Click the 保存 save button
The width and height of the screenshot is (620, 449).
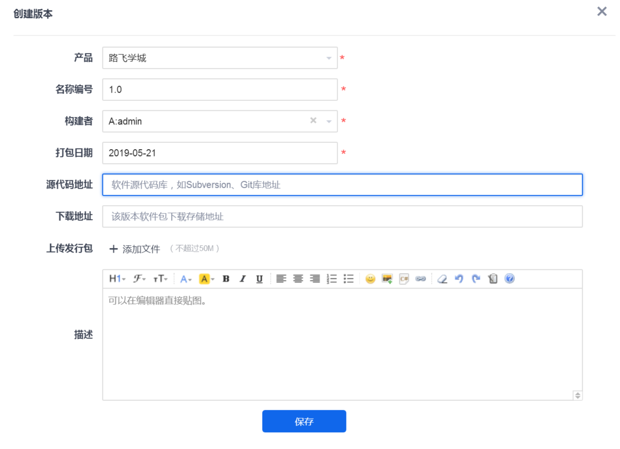click(304, 421)
